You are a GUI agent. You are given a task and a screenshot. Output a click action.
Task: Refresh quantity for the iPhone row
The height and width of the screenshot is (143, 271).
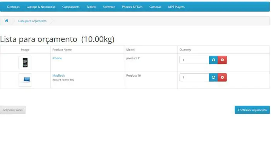point(213,60)
